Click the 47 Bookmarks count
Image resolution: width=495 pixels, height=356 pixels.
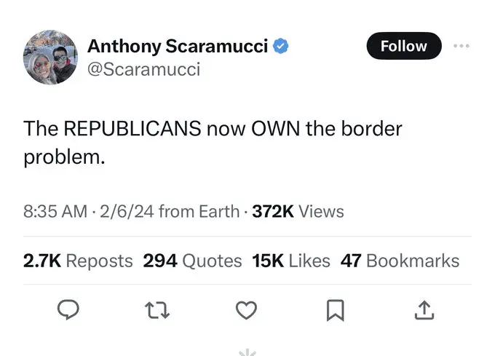pos(400,261)
